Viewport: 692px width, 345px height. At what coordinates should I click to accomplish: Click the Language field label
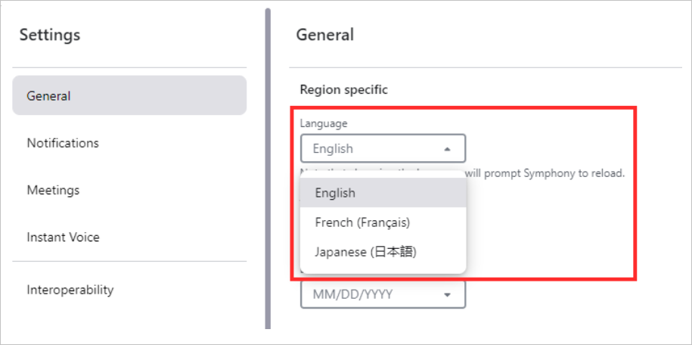click(x=324, y=123)
